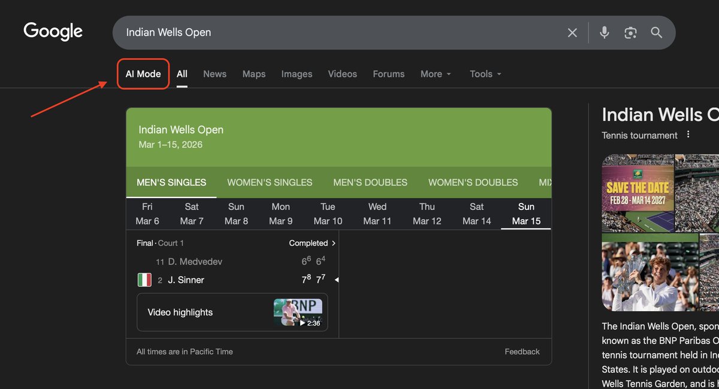Open the Forums tab
719x389 pixels.
coord(388,74)
